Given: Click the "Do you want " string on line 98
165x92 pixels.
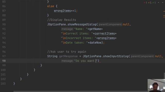Looking at the screenshot, I should [x=86, y=61].
